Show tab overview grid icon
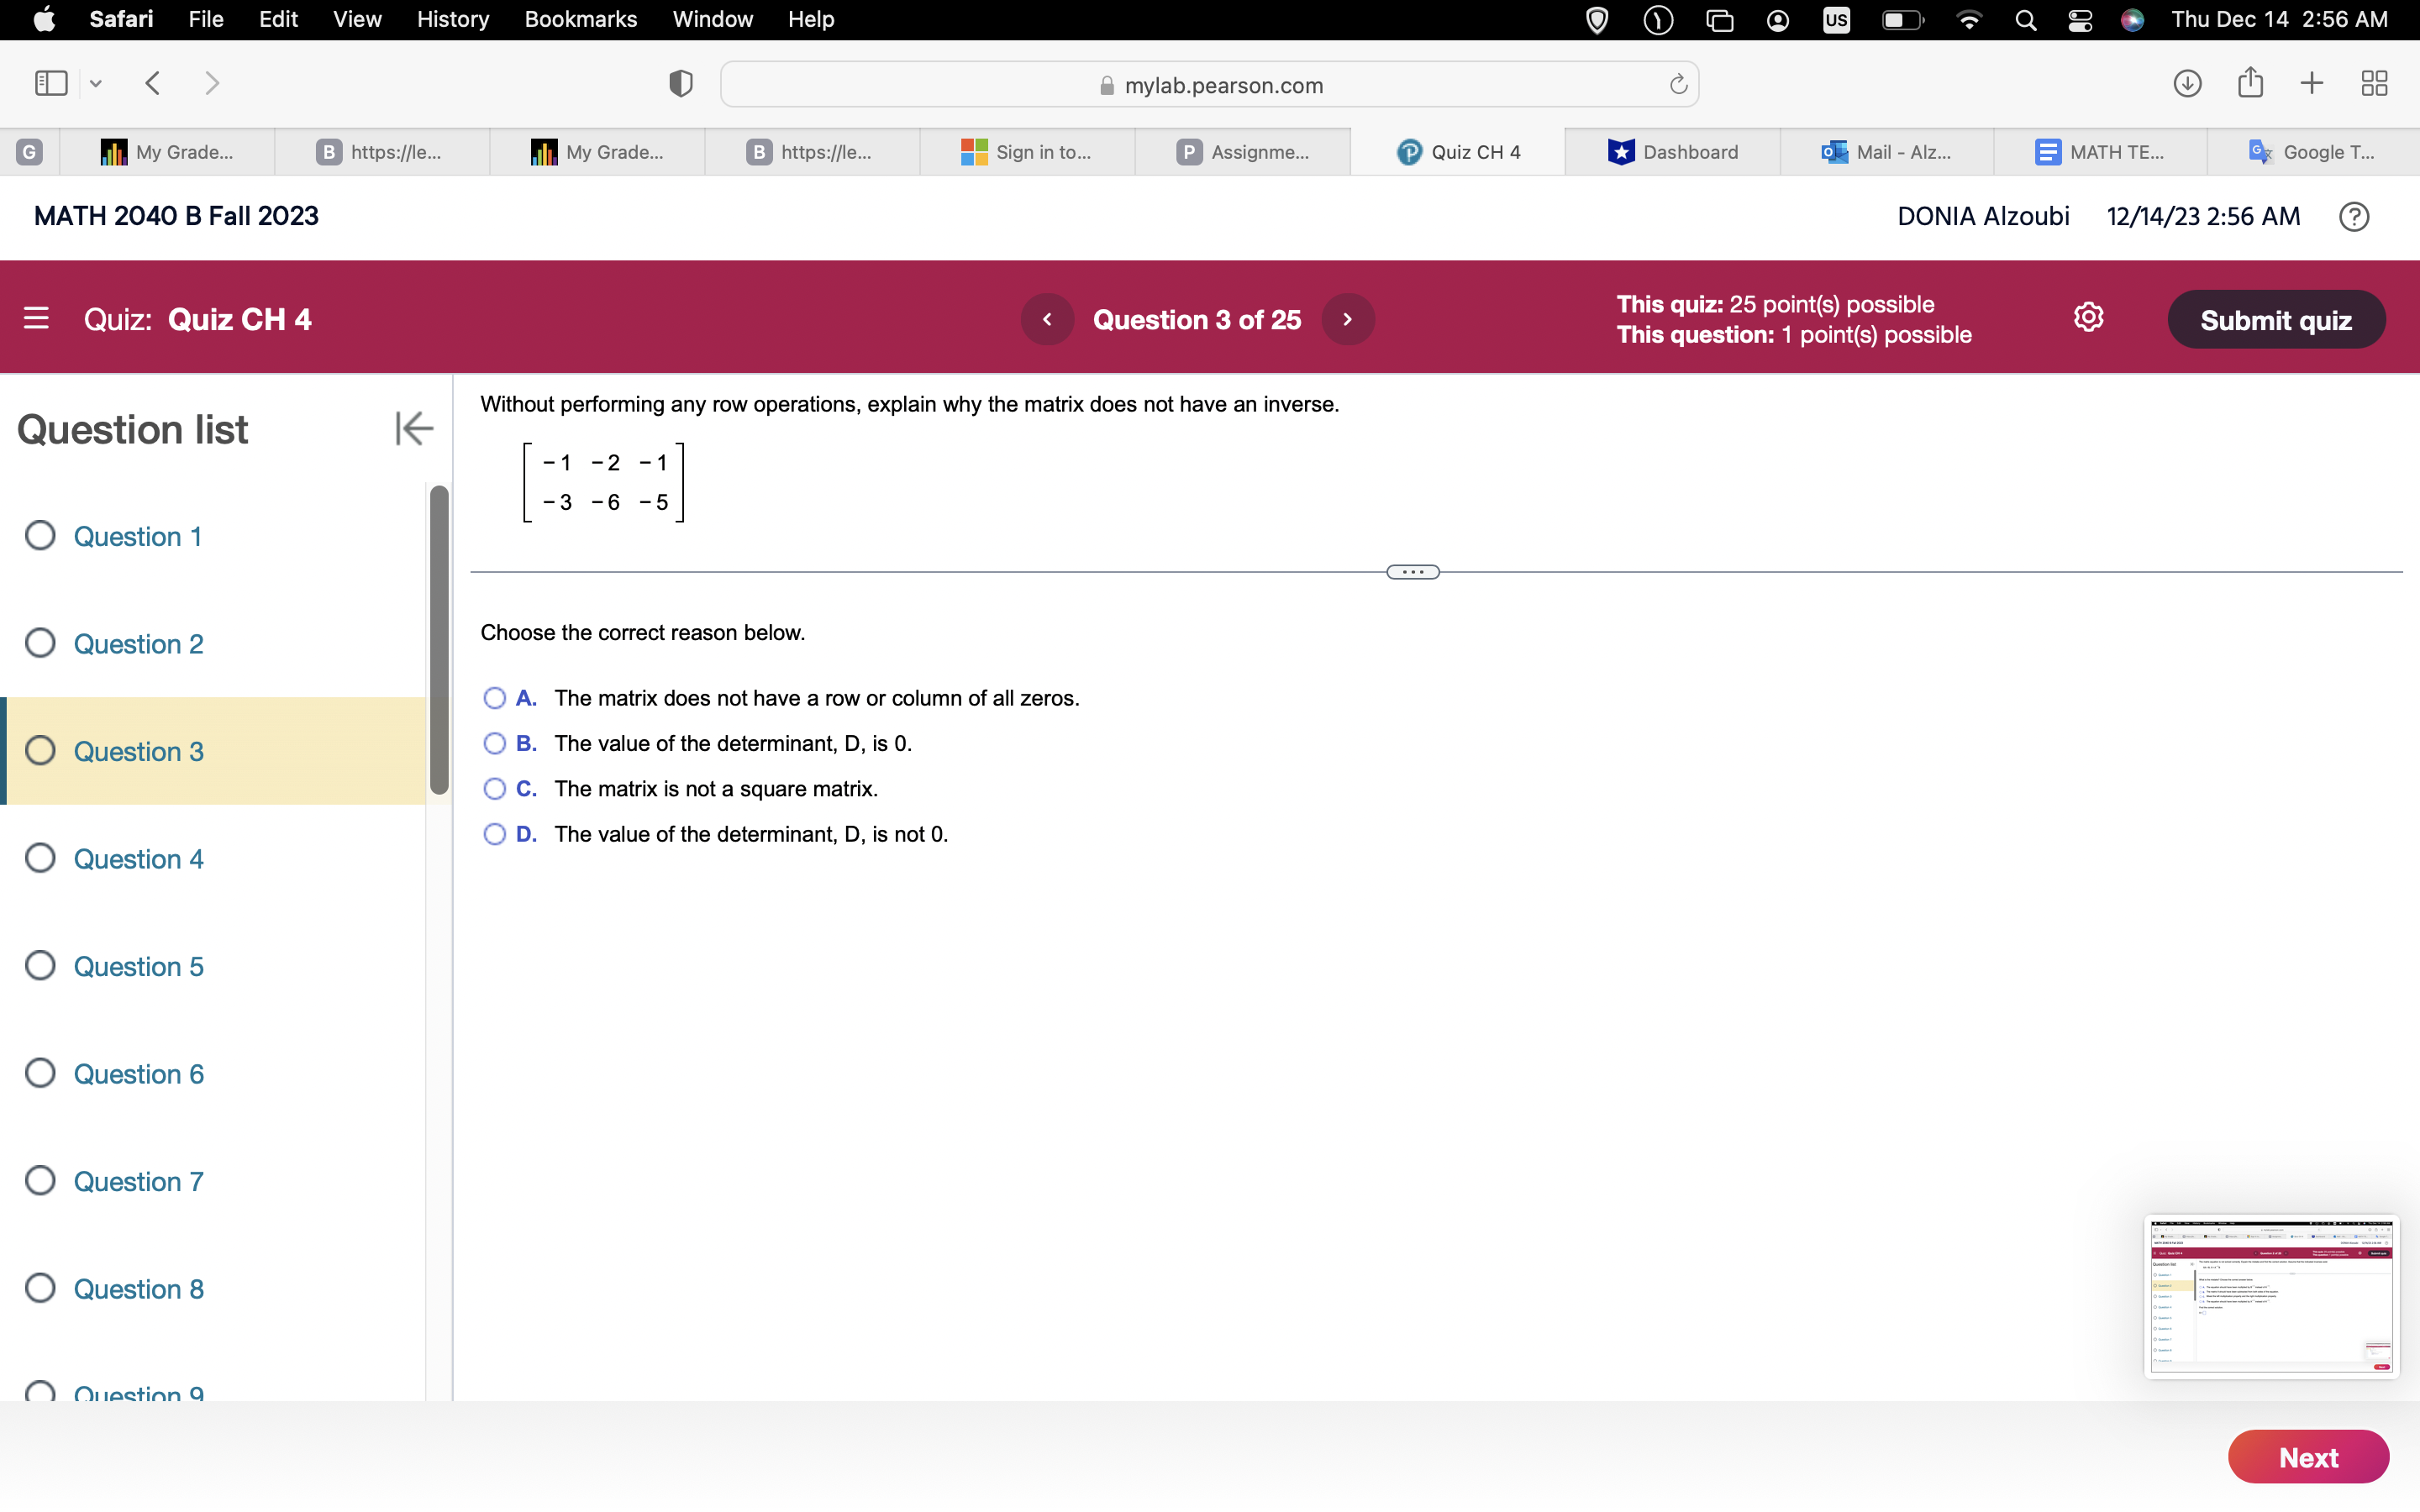 2374,83
